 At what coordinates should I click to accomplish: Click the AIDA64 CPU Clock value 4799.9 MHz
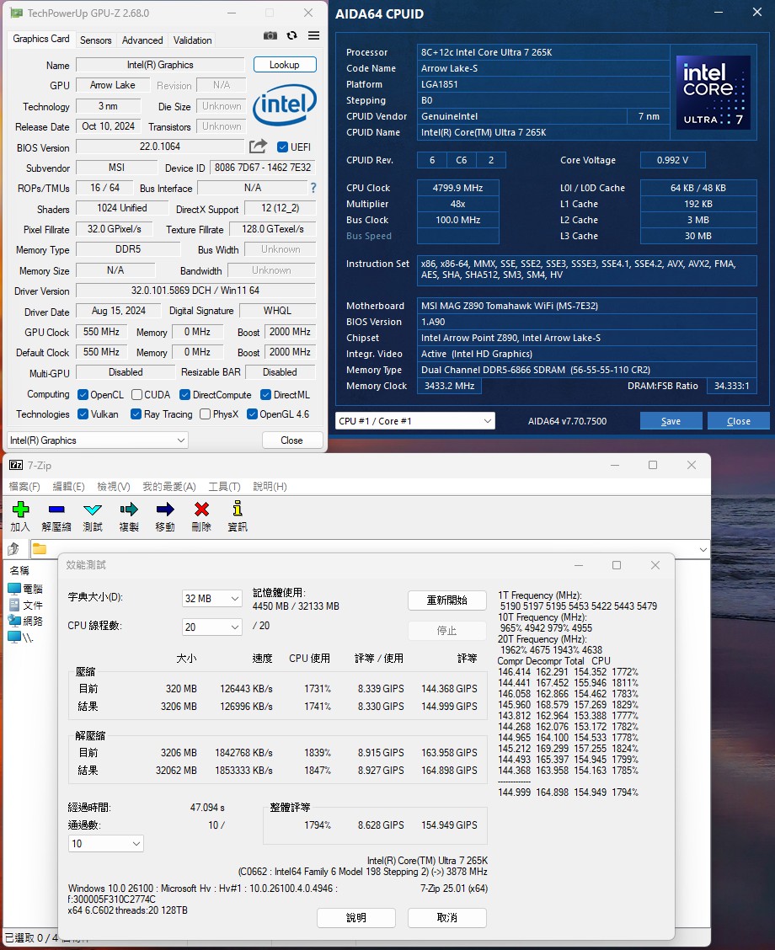[x=457, y=188]
